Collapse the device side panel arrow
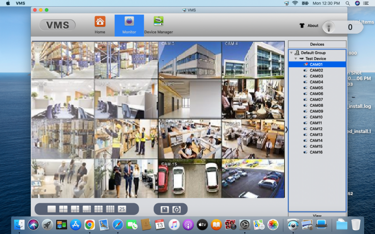Viewport: 375px width, 234px height. click(286, 130)
